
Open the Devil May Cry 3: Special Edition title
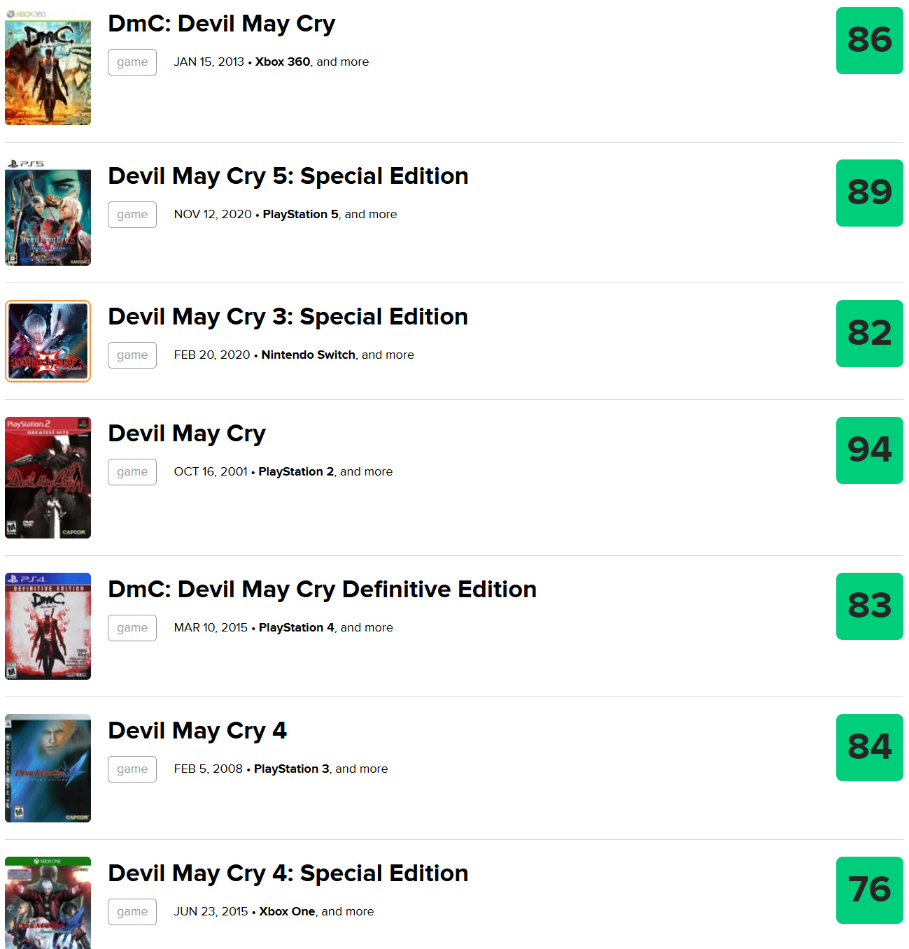click(288, 317)
